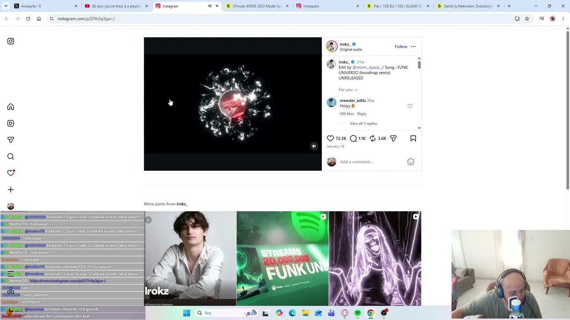Close the YouTube playlist tab
The image size is (570, 320).
tap(147, 6)
